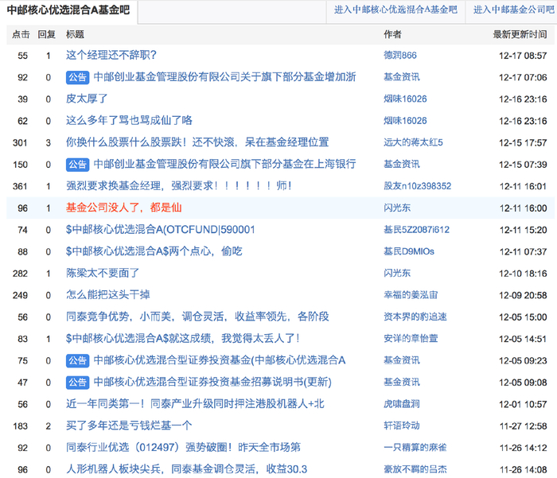Open highlighted post 基金公司没人了，都是仙
Screen dimensions: 557x478
[123, 208]
